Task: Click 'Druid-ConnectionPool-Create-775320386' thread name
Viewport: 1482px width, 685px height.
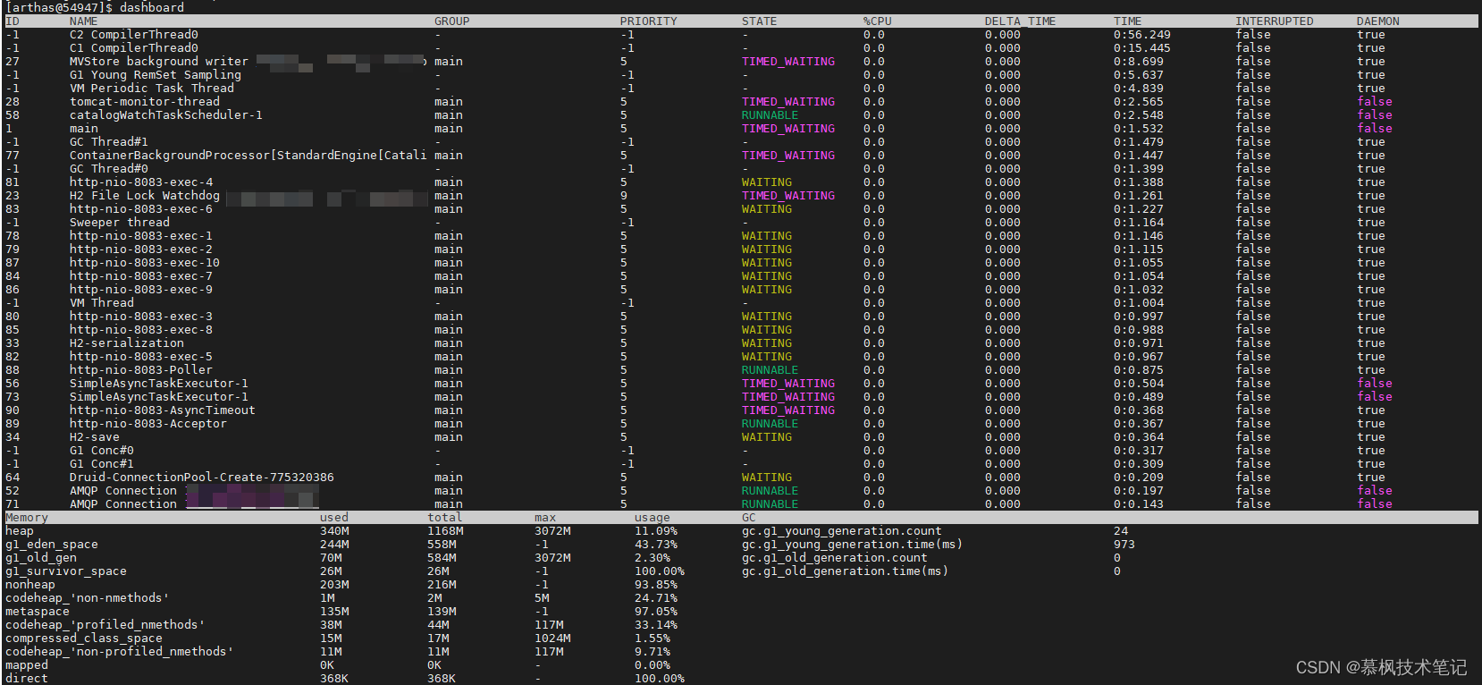Action: [202, 478]
